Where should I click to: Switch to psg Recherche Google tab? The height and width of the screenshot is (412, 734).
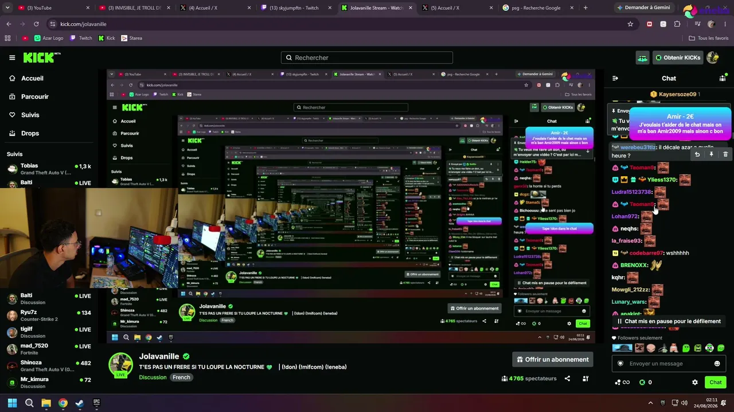point(537,8)
